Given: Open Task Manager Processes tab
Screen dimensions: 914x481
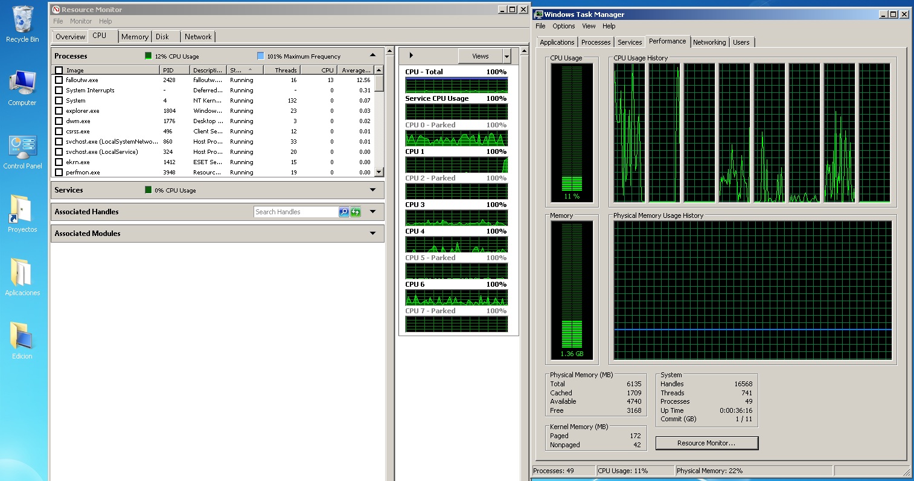Looking at the screenshot, I should point(596,42).
